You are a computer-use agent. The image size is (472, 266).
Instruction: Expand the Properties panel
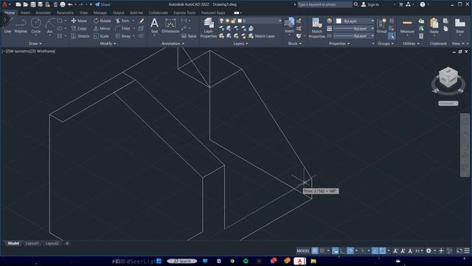click(339, 44)
